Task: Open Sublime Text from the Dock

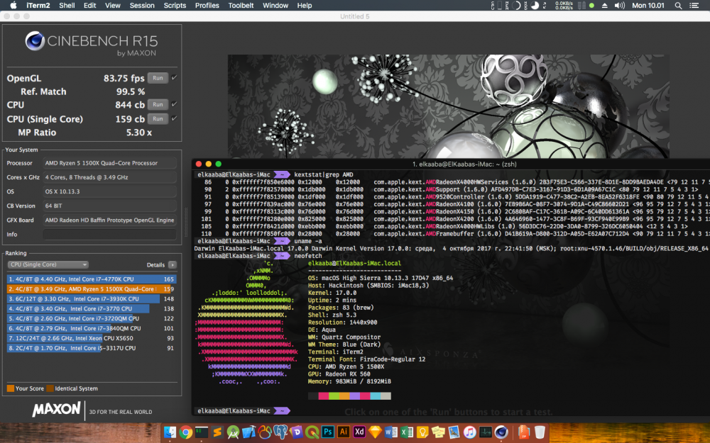Action: 217,432
